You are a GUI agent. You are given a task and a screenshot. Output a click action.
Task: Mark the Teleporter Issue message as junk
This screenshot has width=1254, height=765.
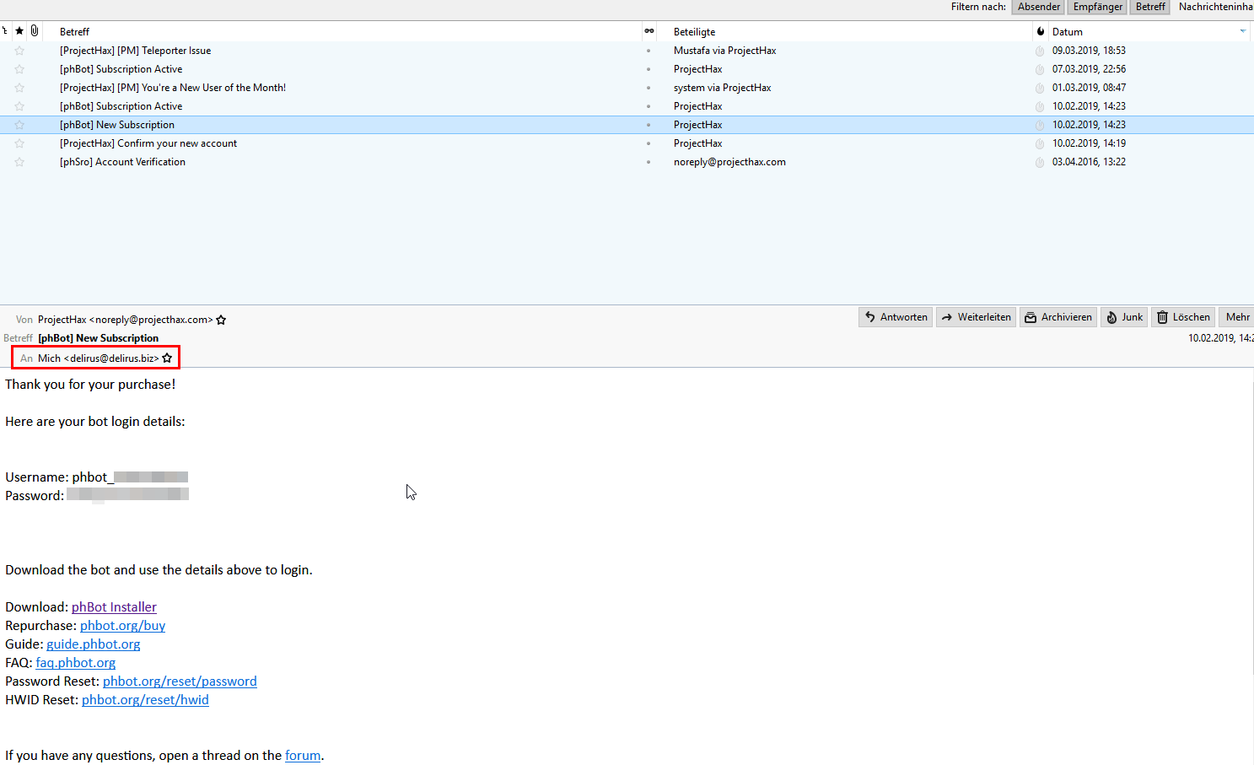coord(1040,51)
